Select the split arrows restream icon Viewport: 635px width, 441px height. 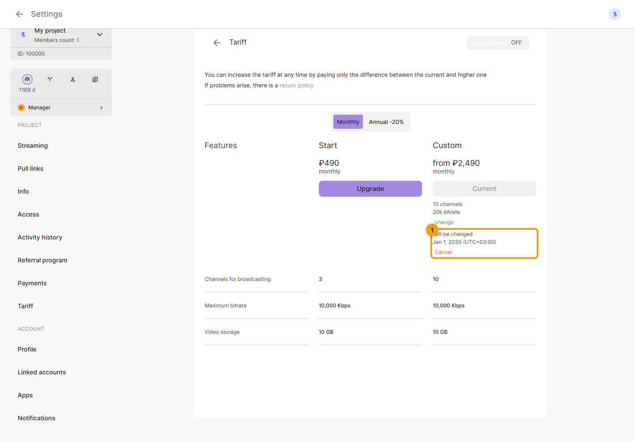tap(50, 79)
